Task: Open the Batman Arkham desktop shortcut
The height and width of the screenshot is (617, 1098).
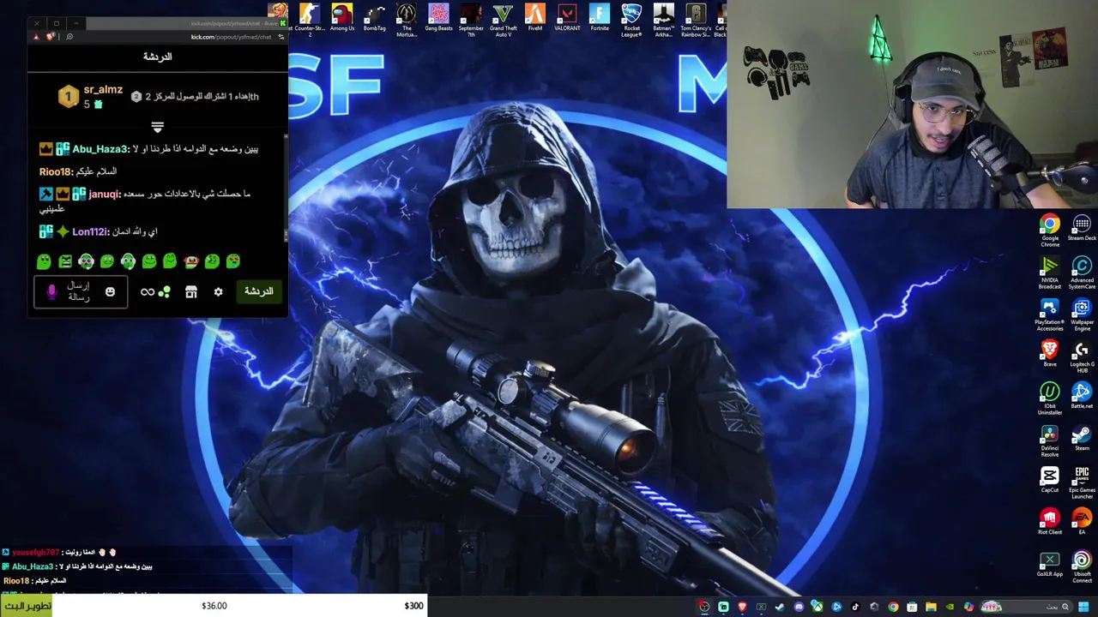Action: 663,19
